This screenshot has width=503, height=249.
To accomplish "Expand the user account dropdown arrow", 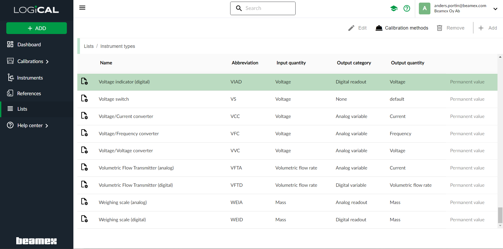I will click(x=495, y=9).
